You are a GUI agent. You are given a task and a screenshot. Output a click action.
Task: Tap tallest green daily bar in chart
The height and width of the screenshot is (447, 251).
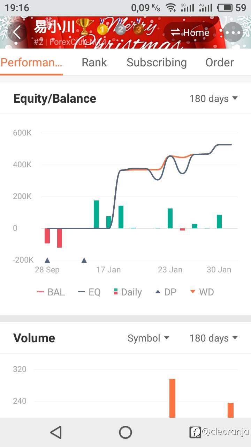point(96,214)
